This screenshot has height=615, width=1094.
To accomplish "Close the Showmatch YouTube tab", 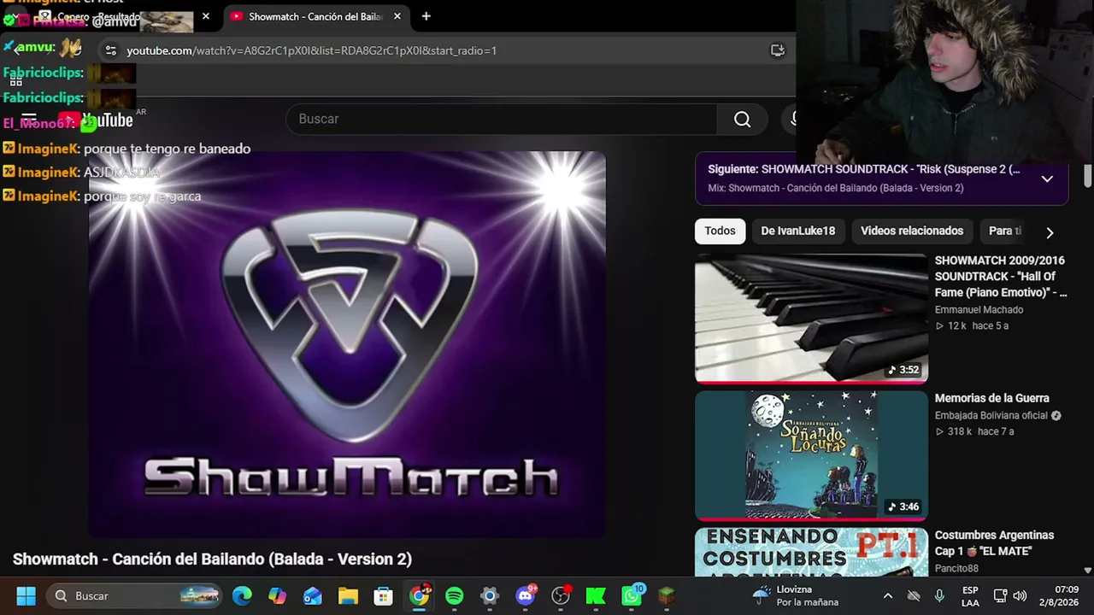I will tap(397, 16).
